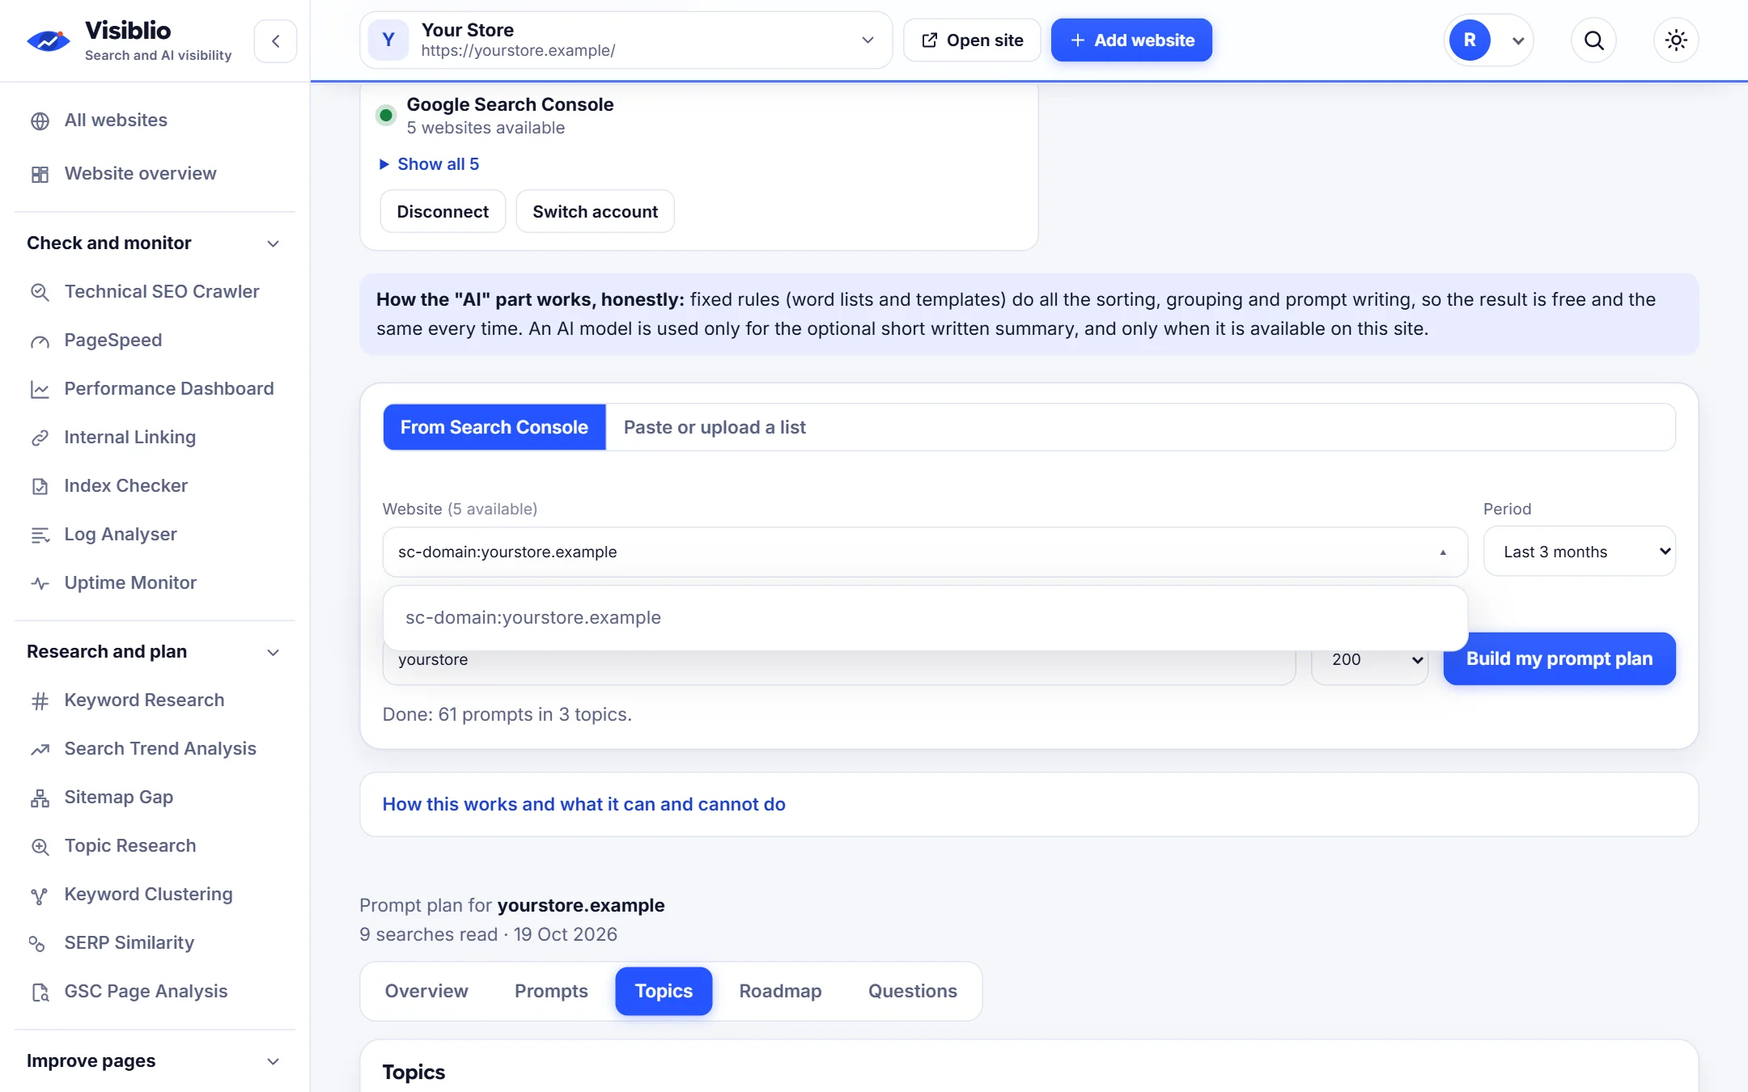
Task: Switch to From Search Console tab
Action: tap(494, 427)
